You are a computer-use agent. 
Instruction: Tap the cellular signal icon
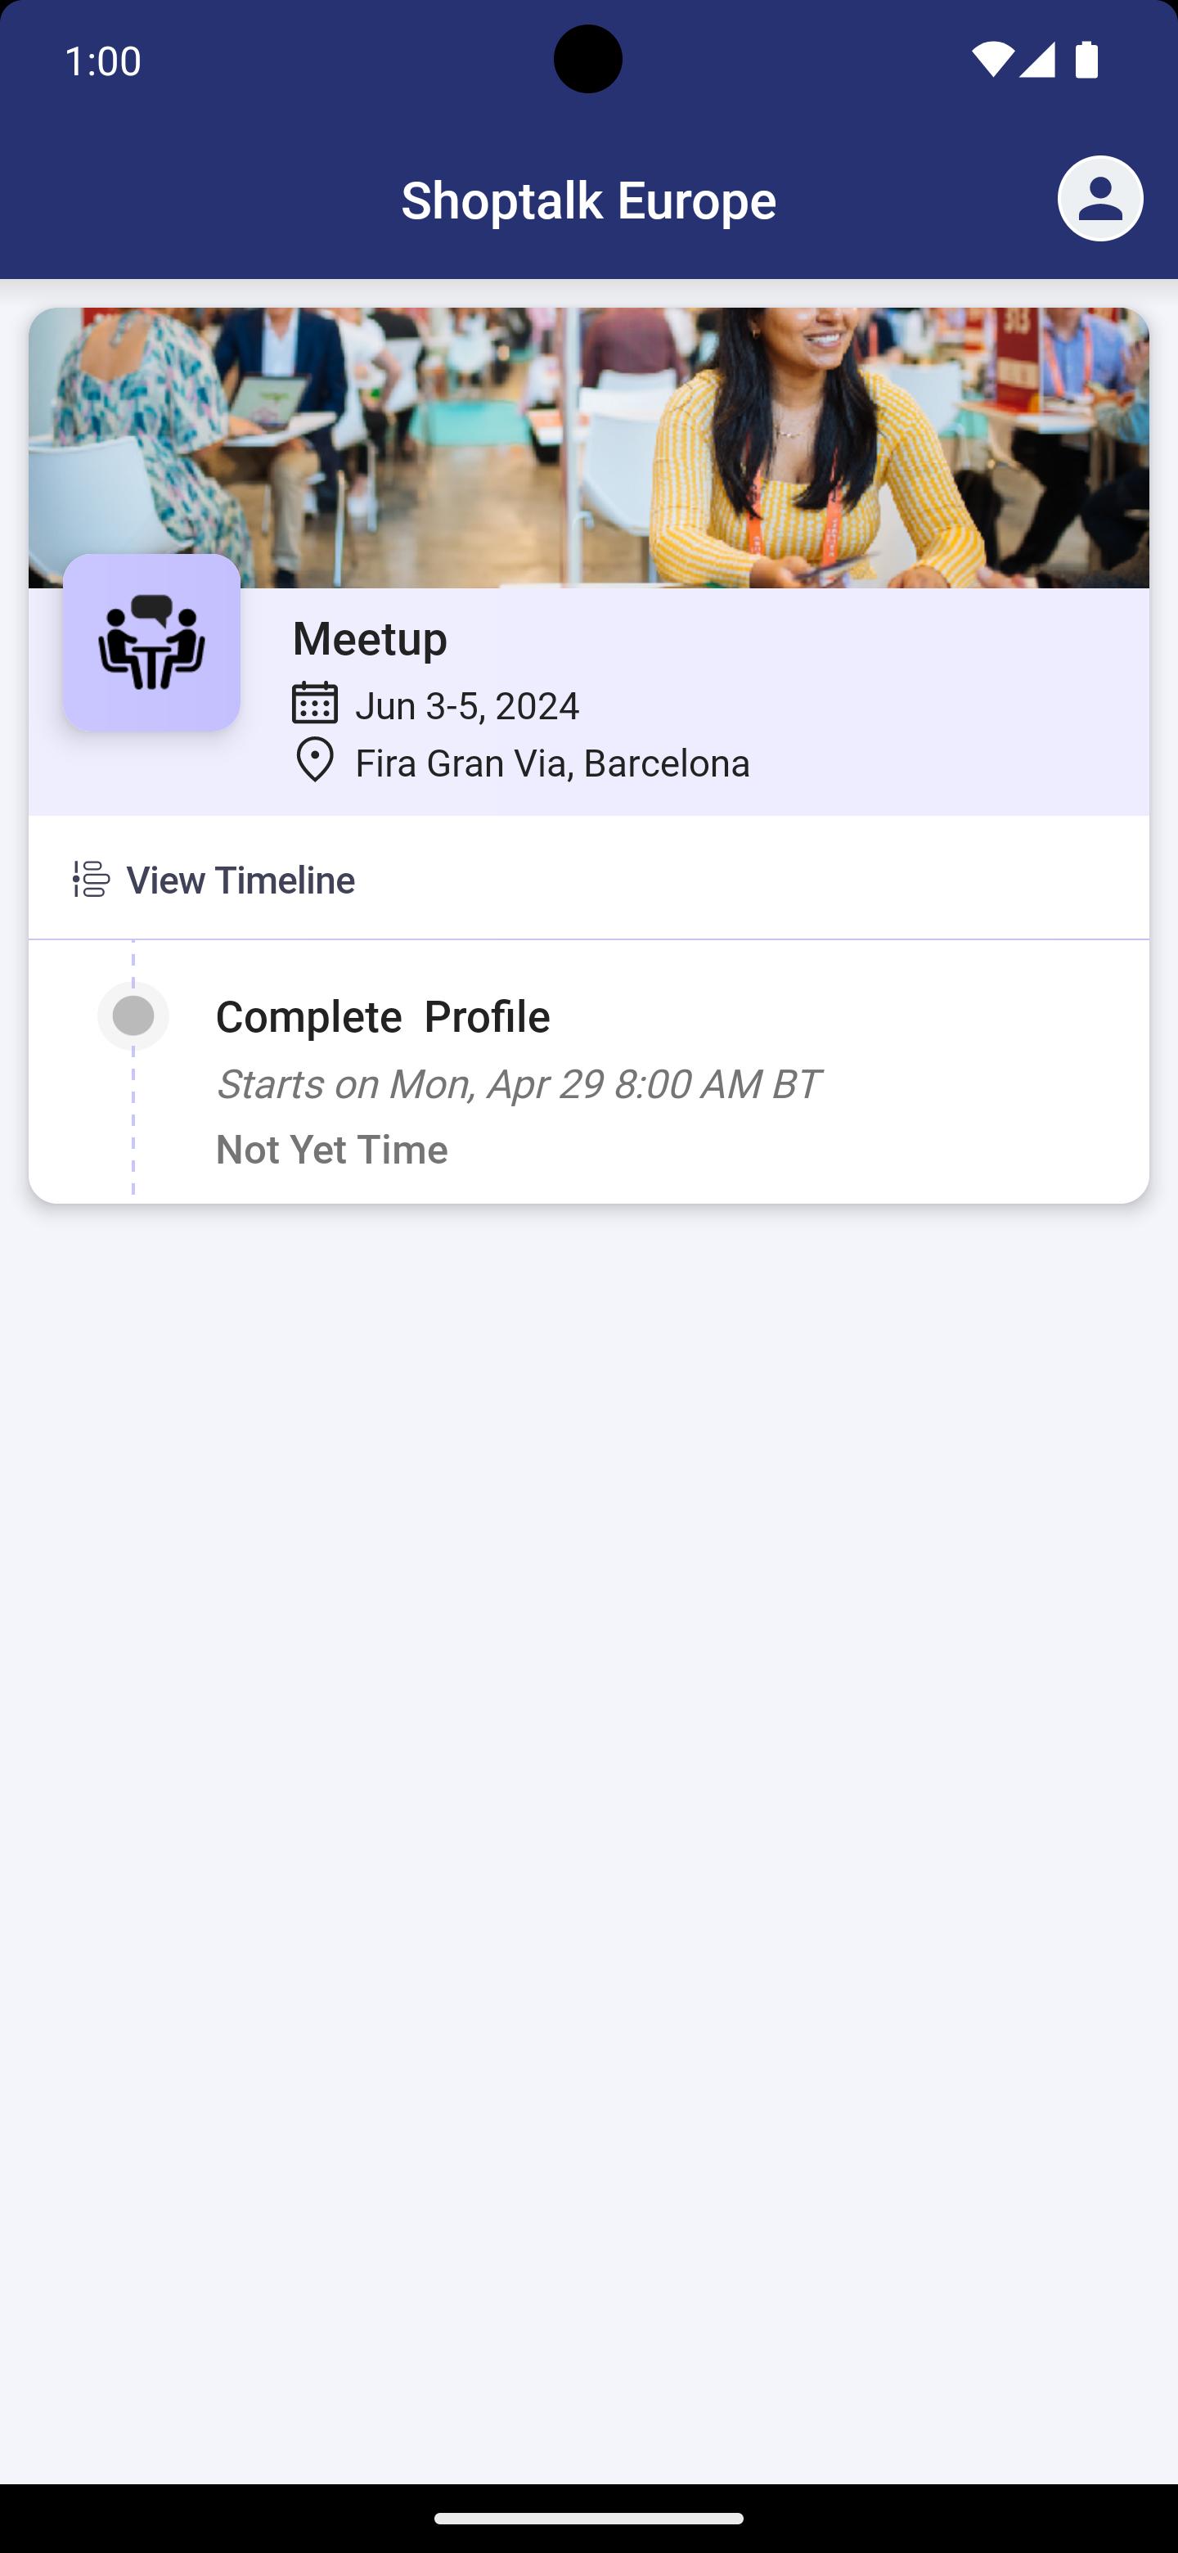(1036, 61)
